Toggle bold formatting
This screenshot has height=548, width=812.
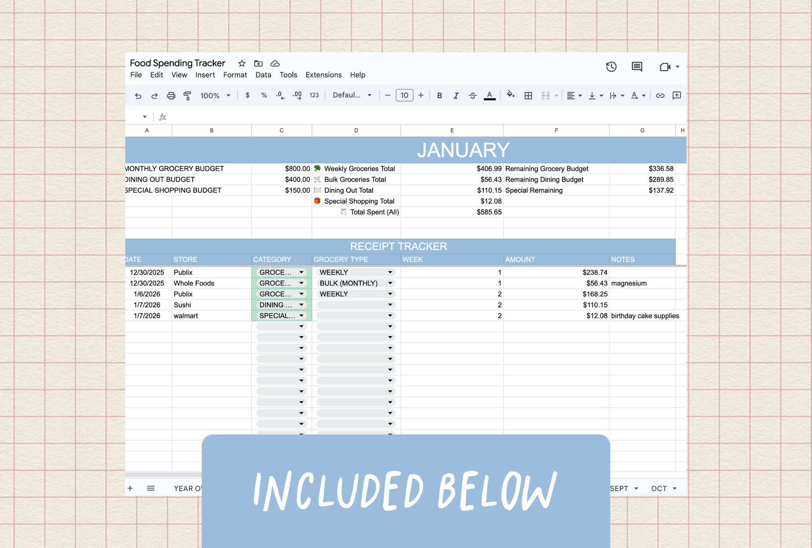tap(439, 95)
